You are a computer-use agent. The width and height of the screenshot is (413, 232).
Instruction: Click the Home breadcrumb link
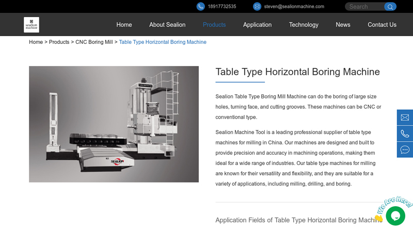point(36,42)
